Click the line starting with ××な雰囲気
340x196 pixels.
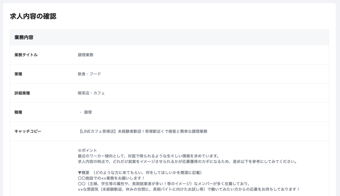(189, 189)
